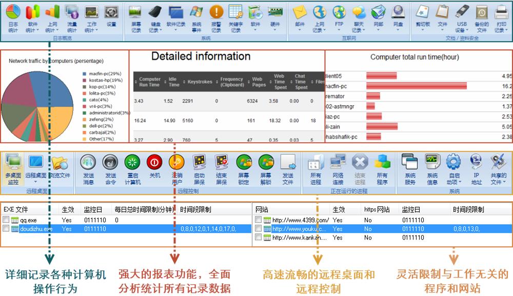Screen dimensions: 513x296
Task: Click the 结束屏保 end screensaver icon
Action: [222, 162]
